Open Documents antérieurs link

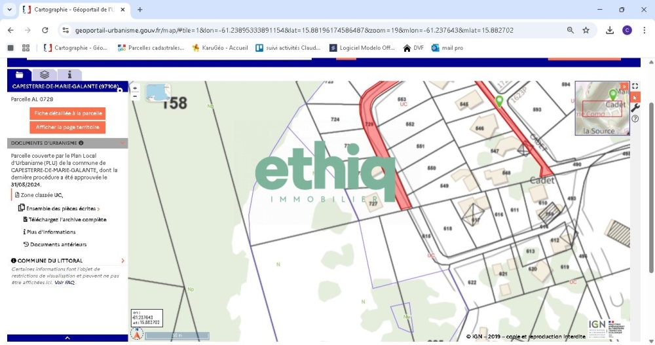pyautogui.click(x=58, y=245)
